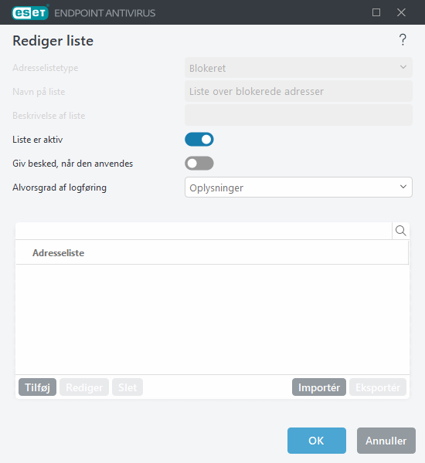Open the Alvorsgrad af logføring dropdown
The image size is (425, 463).
[x=298, y=188]
